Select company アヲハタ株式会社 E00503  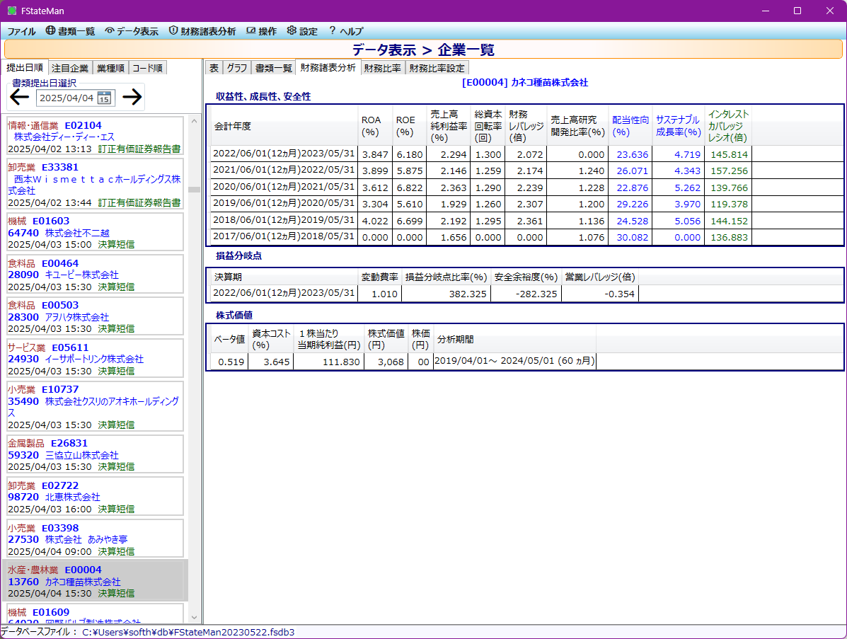tap(95, 316)
